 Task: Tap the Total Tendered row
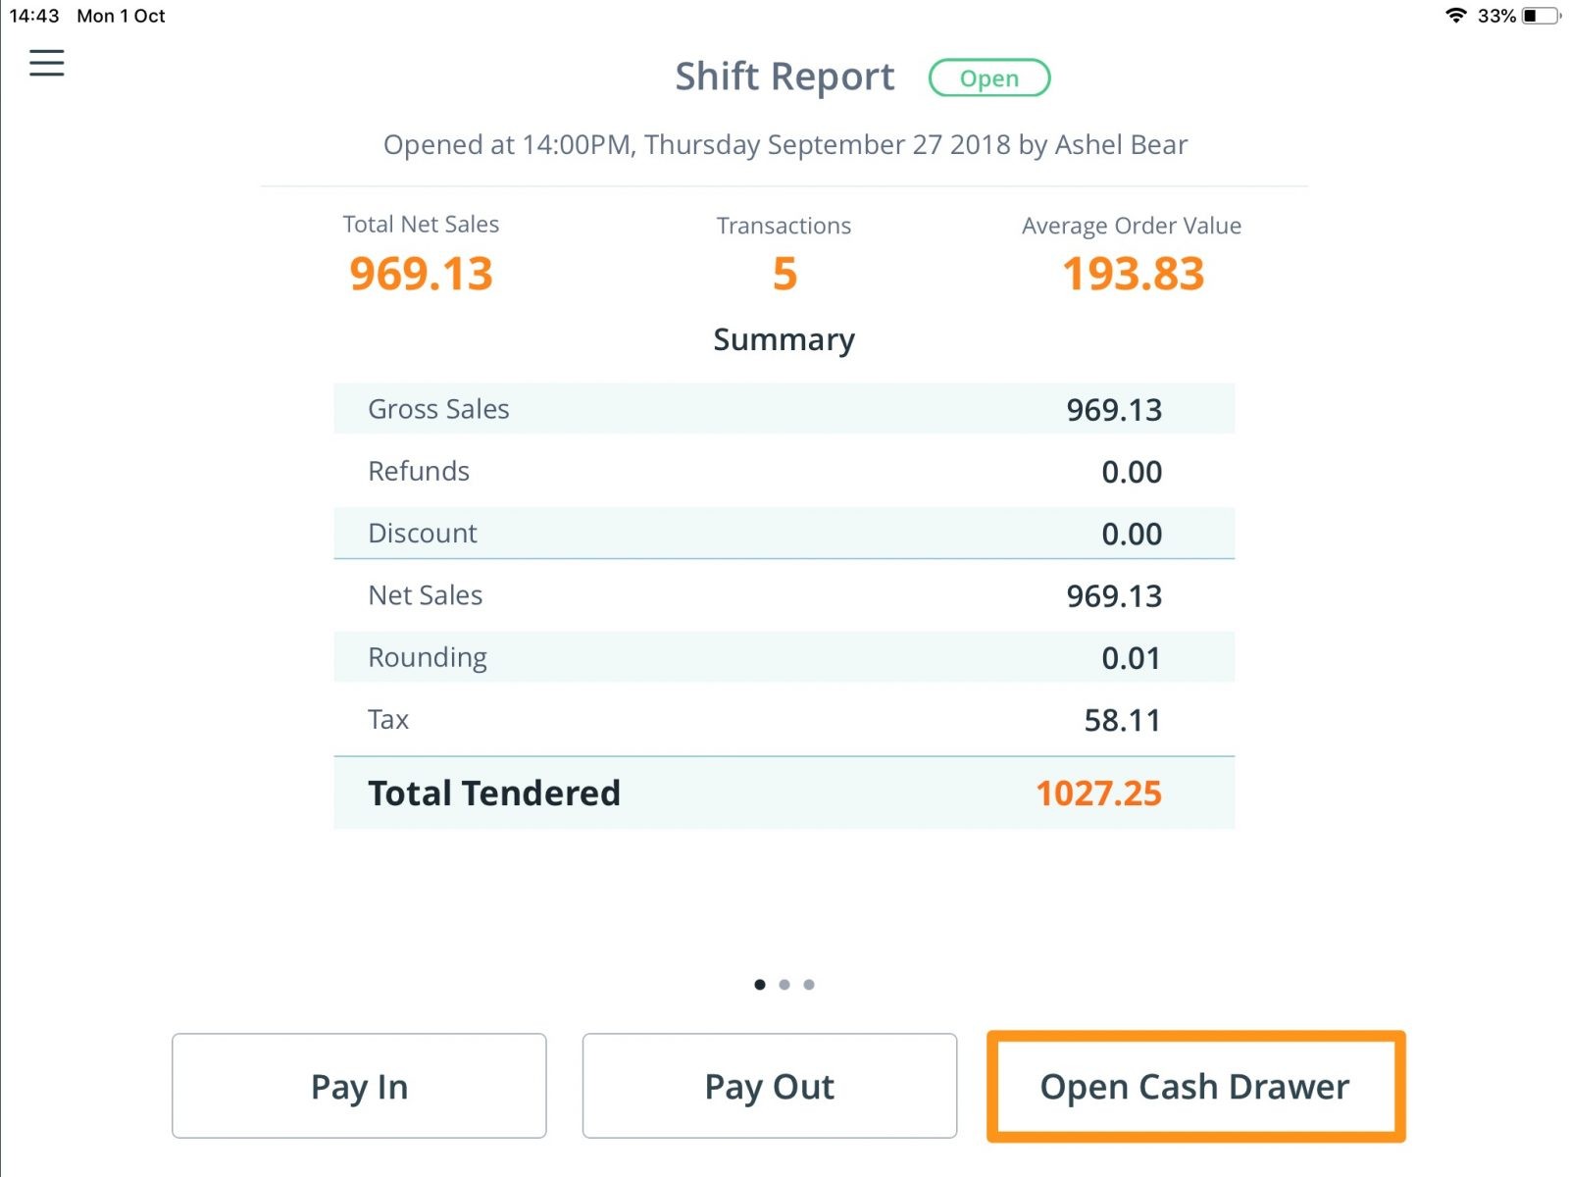(x=784, y=793)
